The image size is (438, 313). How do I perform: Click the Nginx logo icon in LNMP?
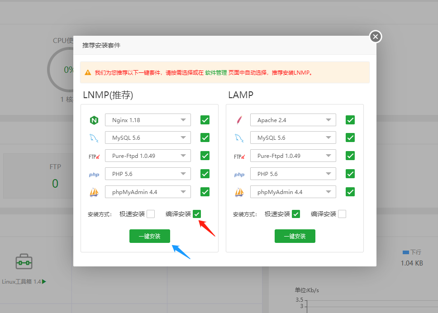(x=94, y=120)
